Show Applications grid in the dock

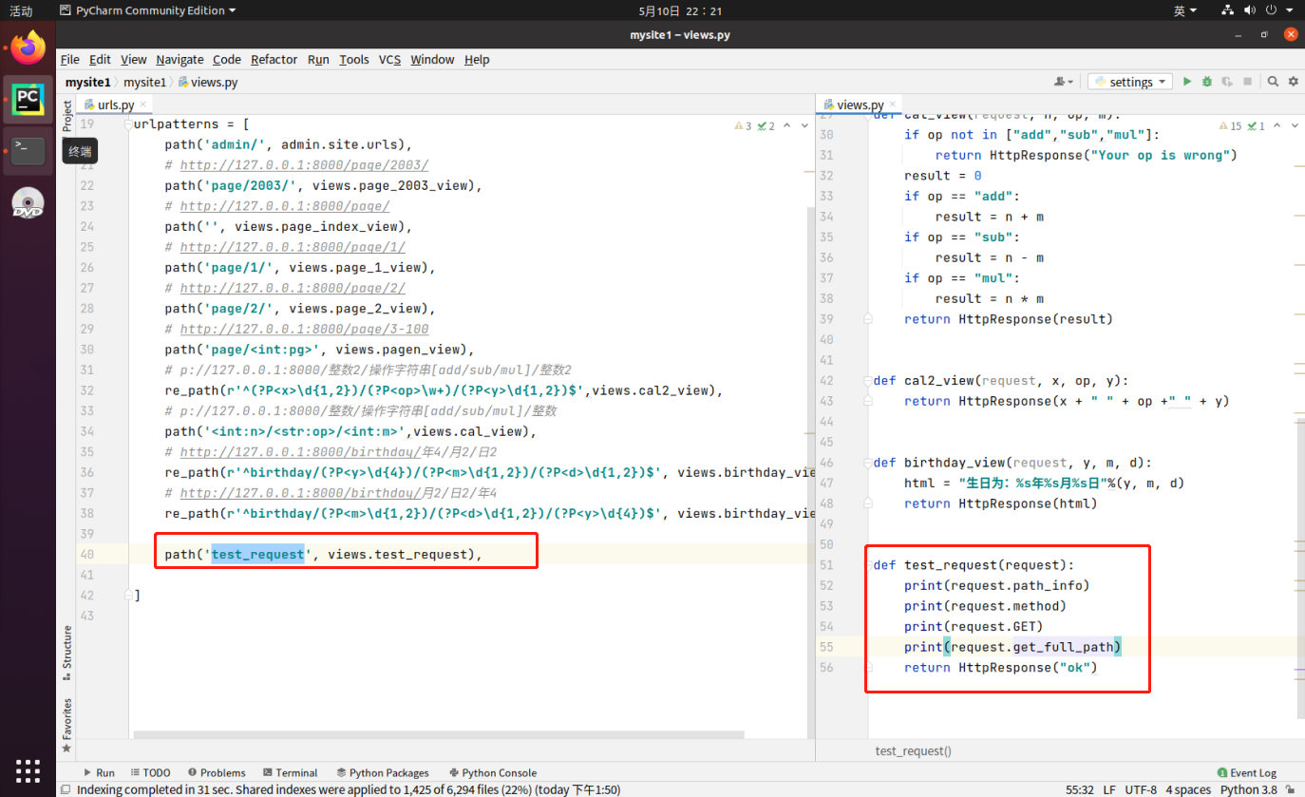(28, 770)
